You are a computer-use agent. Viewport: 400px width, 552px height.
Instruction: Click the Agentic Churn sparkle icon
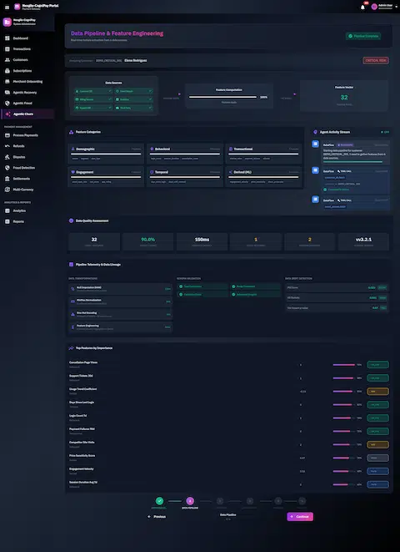pyautogui.click(x=8, y=114)
